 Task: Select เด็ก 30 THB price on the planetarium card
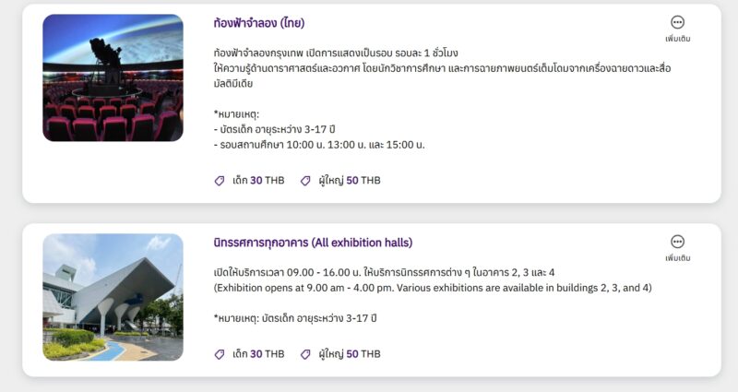click(258, 181)
